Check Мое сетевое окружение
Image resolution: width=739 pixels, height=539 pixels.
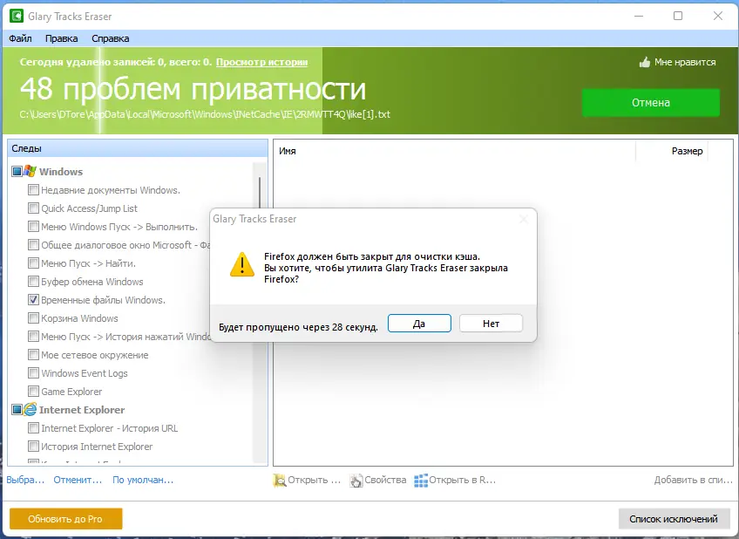[33, 355]
